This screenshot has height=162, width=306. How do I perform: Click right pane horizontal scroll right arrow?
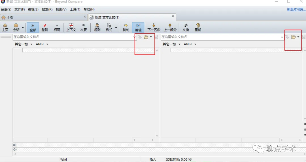pyautogui.click(x=300, y=140)
